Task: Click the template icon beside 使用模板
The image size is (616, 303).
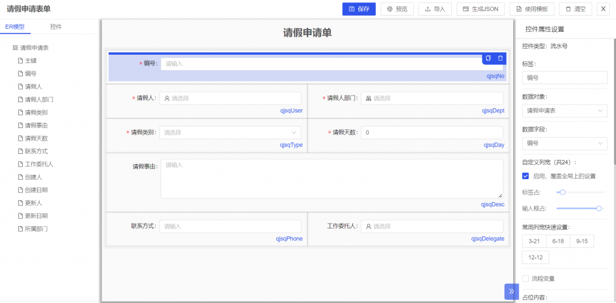Action: [519, 9]
